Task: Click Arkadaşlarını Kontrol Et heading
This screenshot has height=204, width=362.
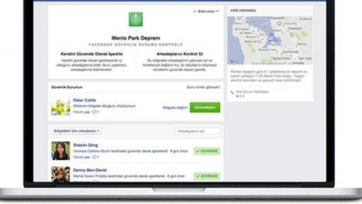Action: click(x=180, y=54)
